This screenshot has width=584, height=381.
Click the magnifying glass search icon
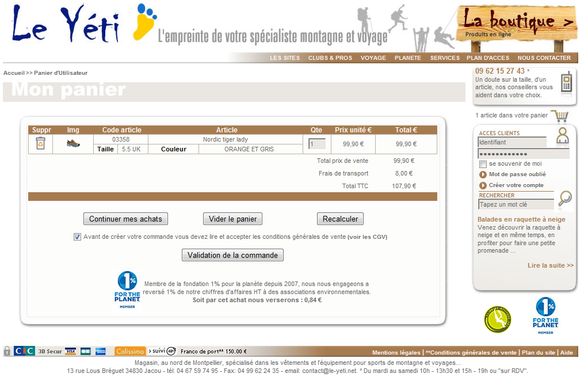tap(566, 198)
